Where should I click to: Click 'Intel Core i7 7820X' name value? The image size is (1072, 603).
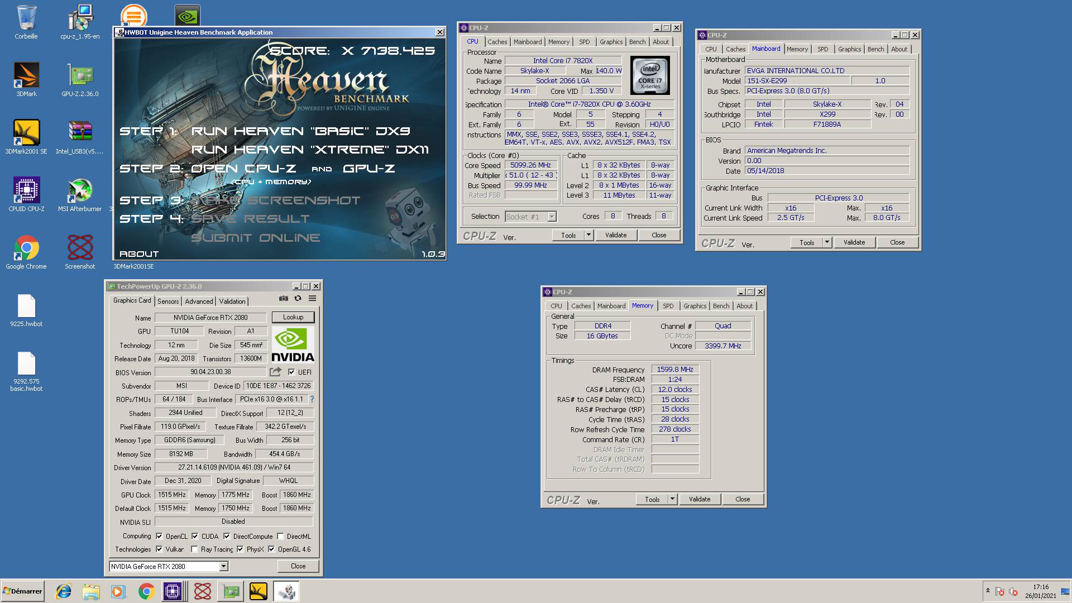(563, 61)
